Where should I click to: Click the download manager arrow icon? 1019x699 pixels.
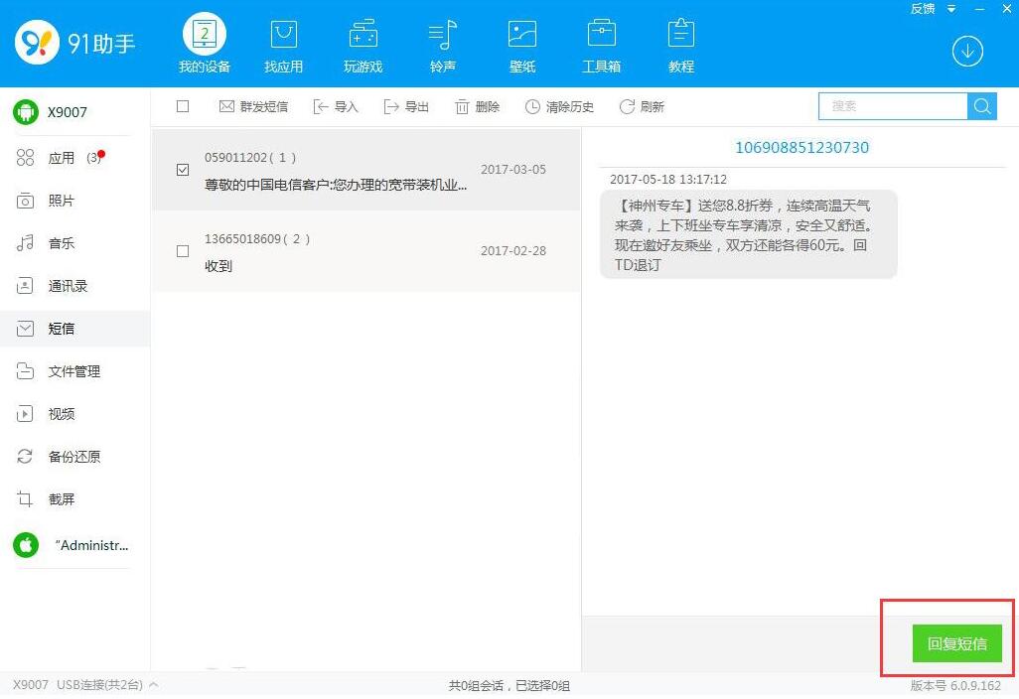967,52
